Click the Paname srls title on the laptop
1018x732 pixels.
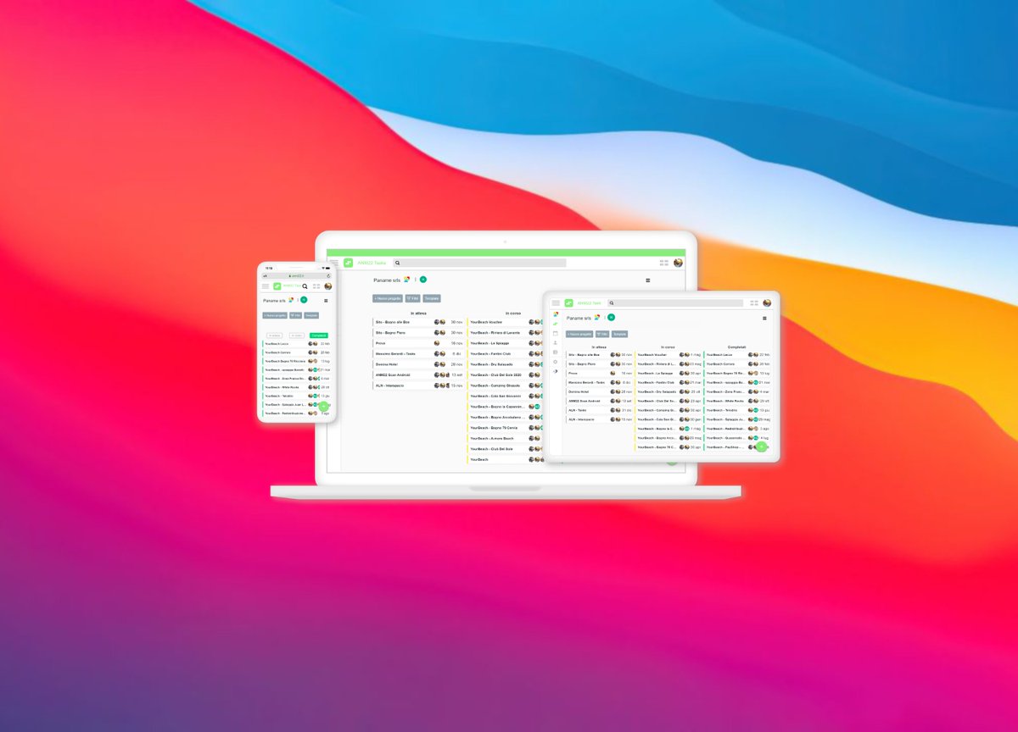pyautogui.click(x=387, y=280)
